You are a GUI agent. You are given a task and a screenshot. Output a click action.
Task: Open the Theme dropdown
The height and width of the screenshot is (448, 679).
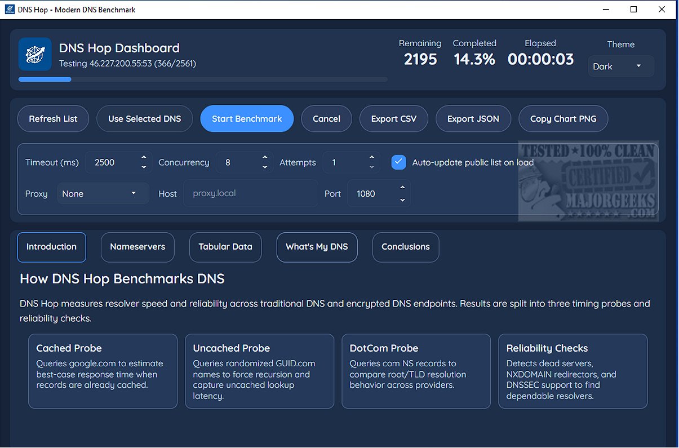tap(620, 66)
